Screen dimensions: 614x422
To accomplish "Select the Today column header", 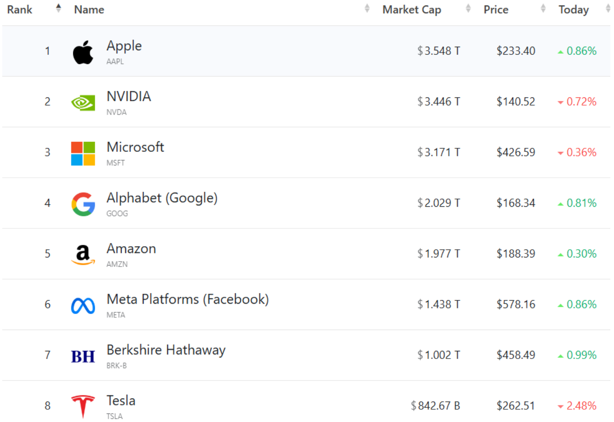I will coord(573,10).
